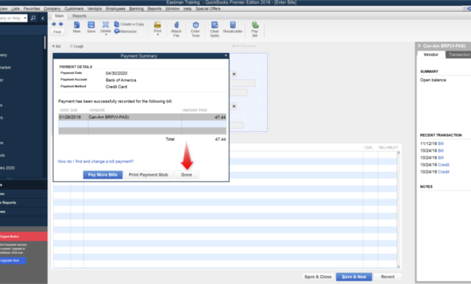This screenshot has width=471, height=284.
Task: Click the Clear Splits icon
Action: click(x=215, y=25)
